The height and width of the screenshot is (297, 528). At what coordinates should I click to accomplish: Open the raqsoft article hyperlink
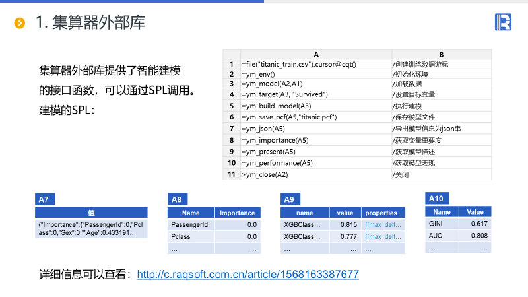pos(248,274)
